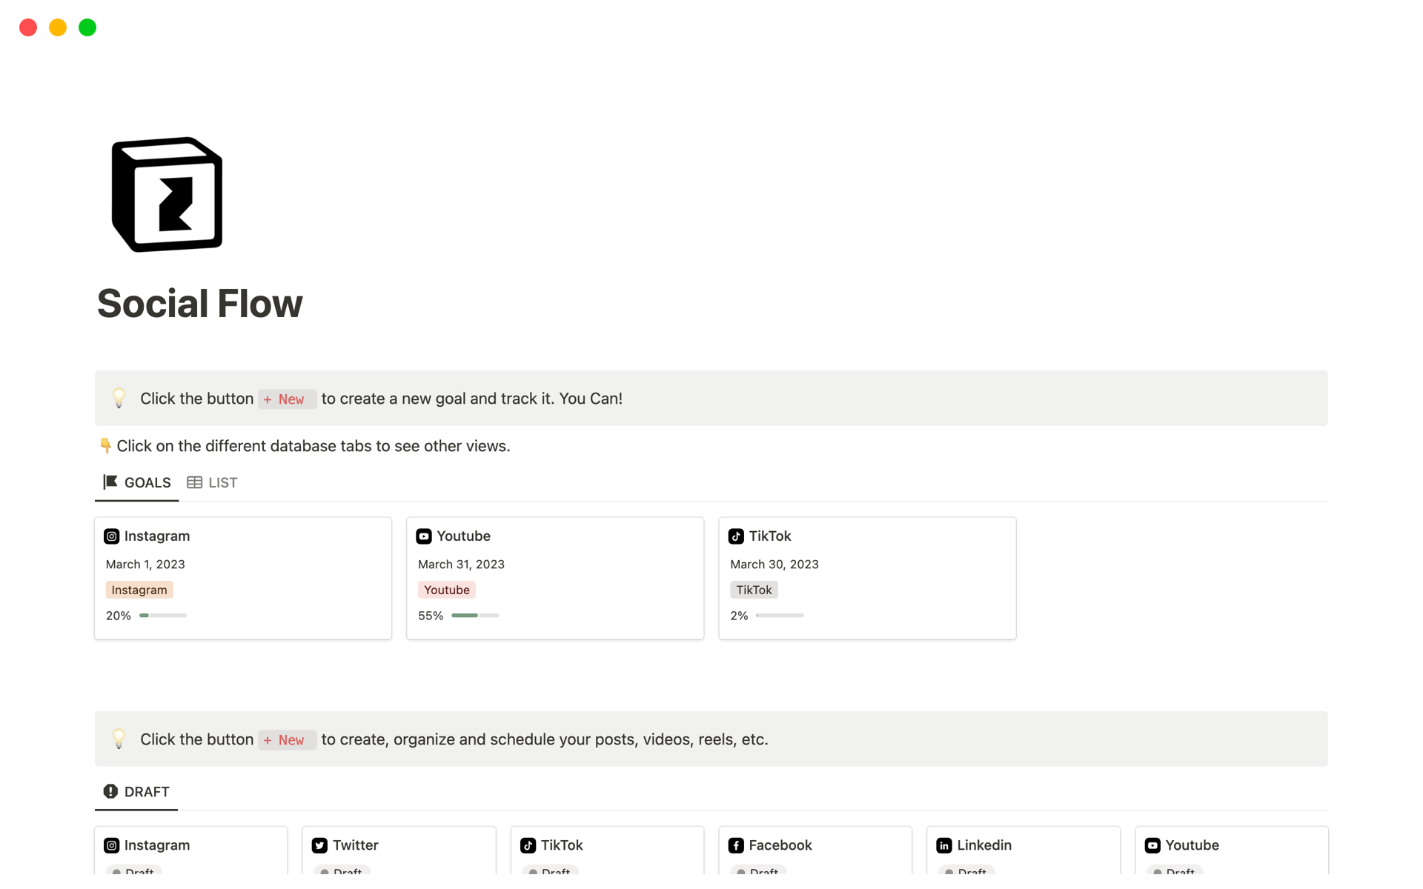Click the Draft status under the draft Youtube column
1423x889 pixels.
click(1175, 870)
